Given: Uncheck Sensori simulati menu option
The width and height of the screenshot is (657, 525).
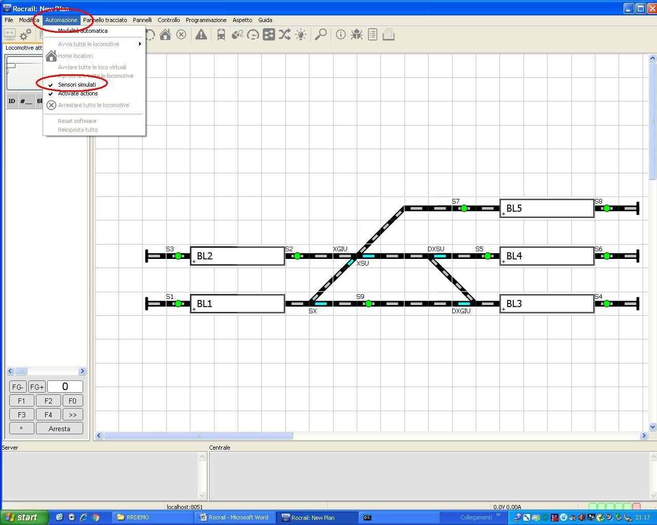Looking at the screenshot, I should [77, 85].
